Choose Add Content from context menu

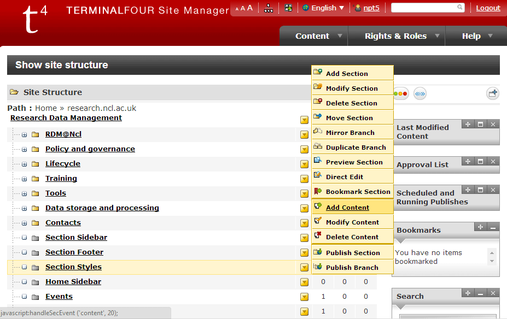pyautogui.click(x=347, y=208)
